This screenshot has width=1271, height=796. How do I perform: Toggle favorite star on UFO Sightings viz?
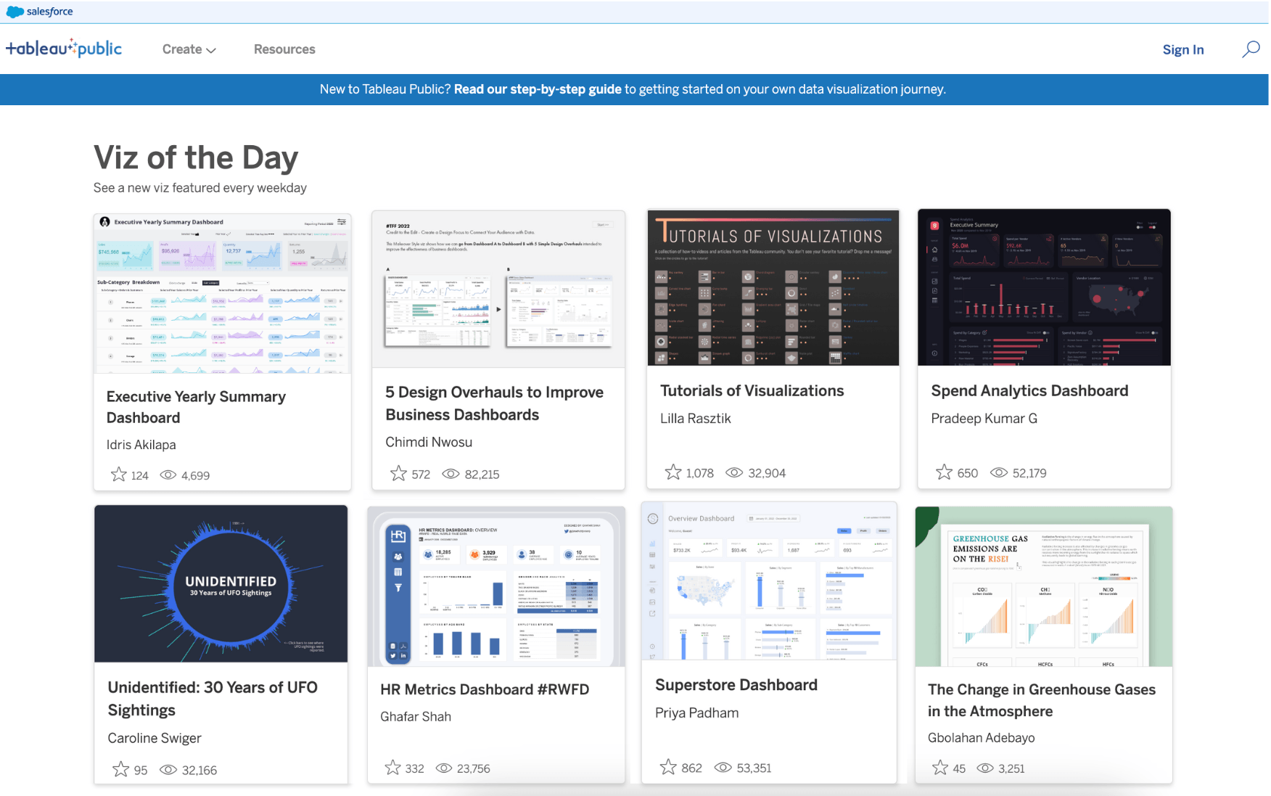(x=120, y=769)
